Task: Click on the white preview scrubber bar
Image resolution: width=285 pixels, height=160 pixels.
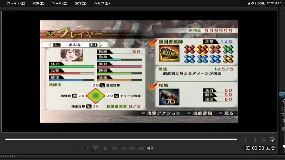Action: (x=121, y=139)
